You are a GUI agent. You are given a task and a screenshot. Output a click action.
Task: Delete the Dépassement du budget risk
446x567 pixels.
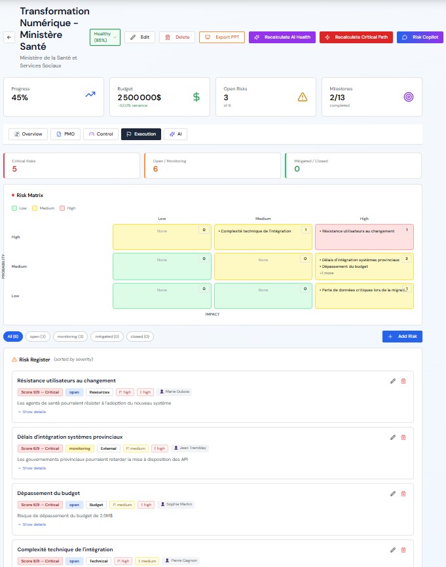click(403, 494)
